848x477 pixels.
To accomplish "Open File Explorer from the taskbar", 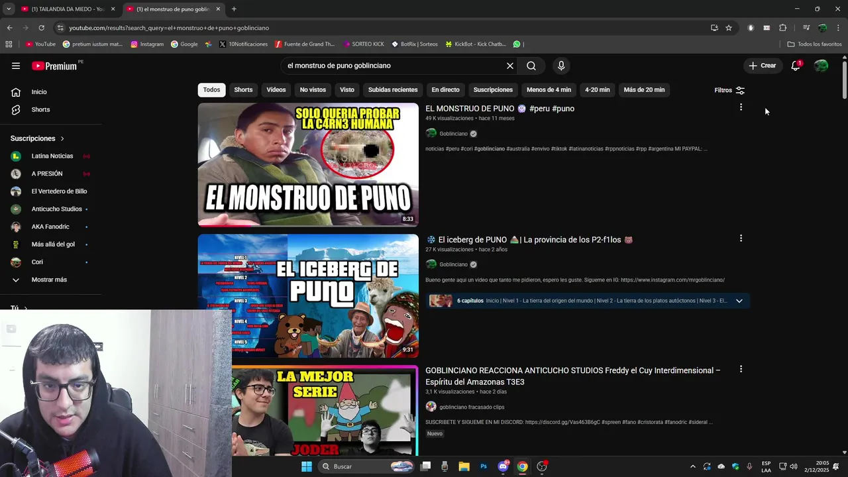I will pyautogui.click(x=464, y=466).
